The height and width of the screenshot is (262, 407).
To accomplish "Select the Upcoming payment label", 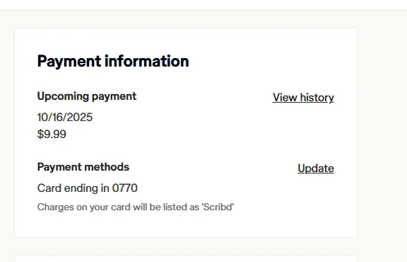I will [87, 96].
